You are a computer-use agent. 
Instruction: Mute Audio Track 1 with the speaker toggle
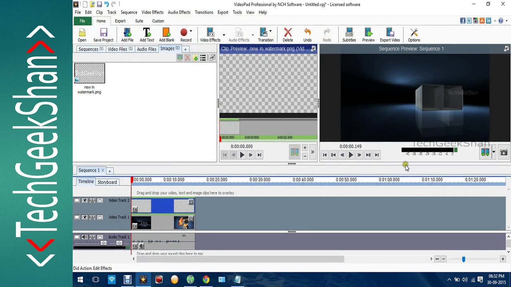click(x=85, y=237)
